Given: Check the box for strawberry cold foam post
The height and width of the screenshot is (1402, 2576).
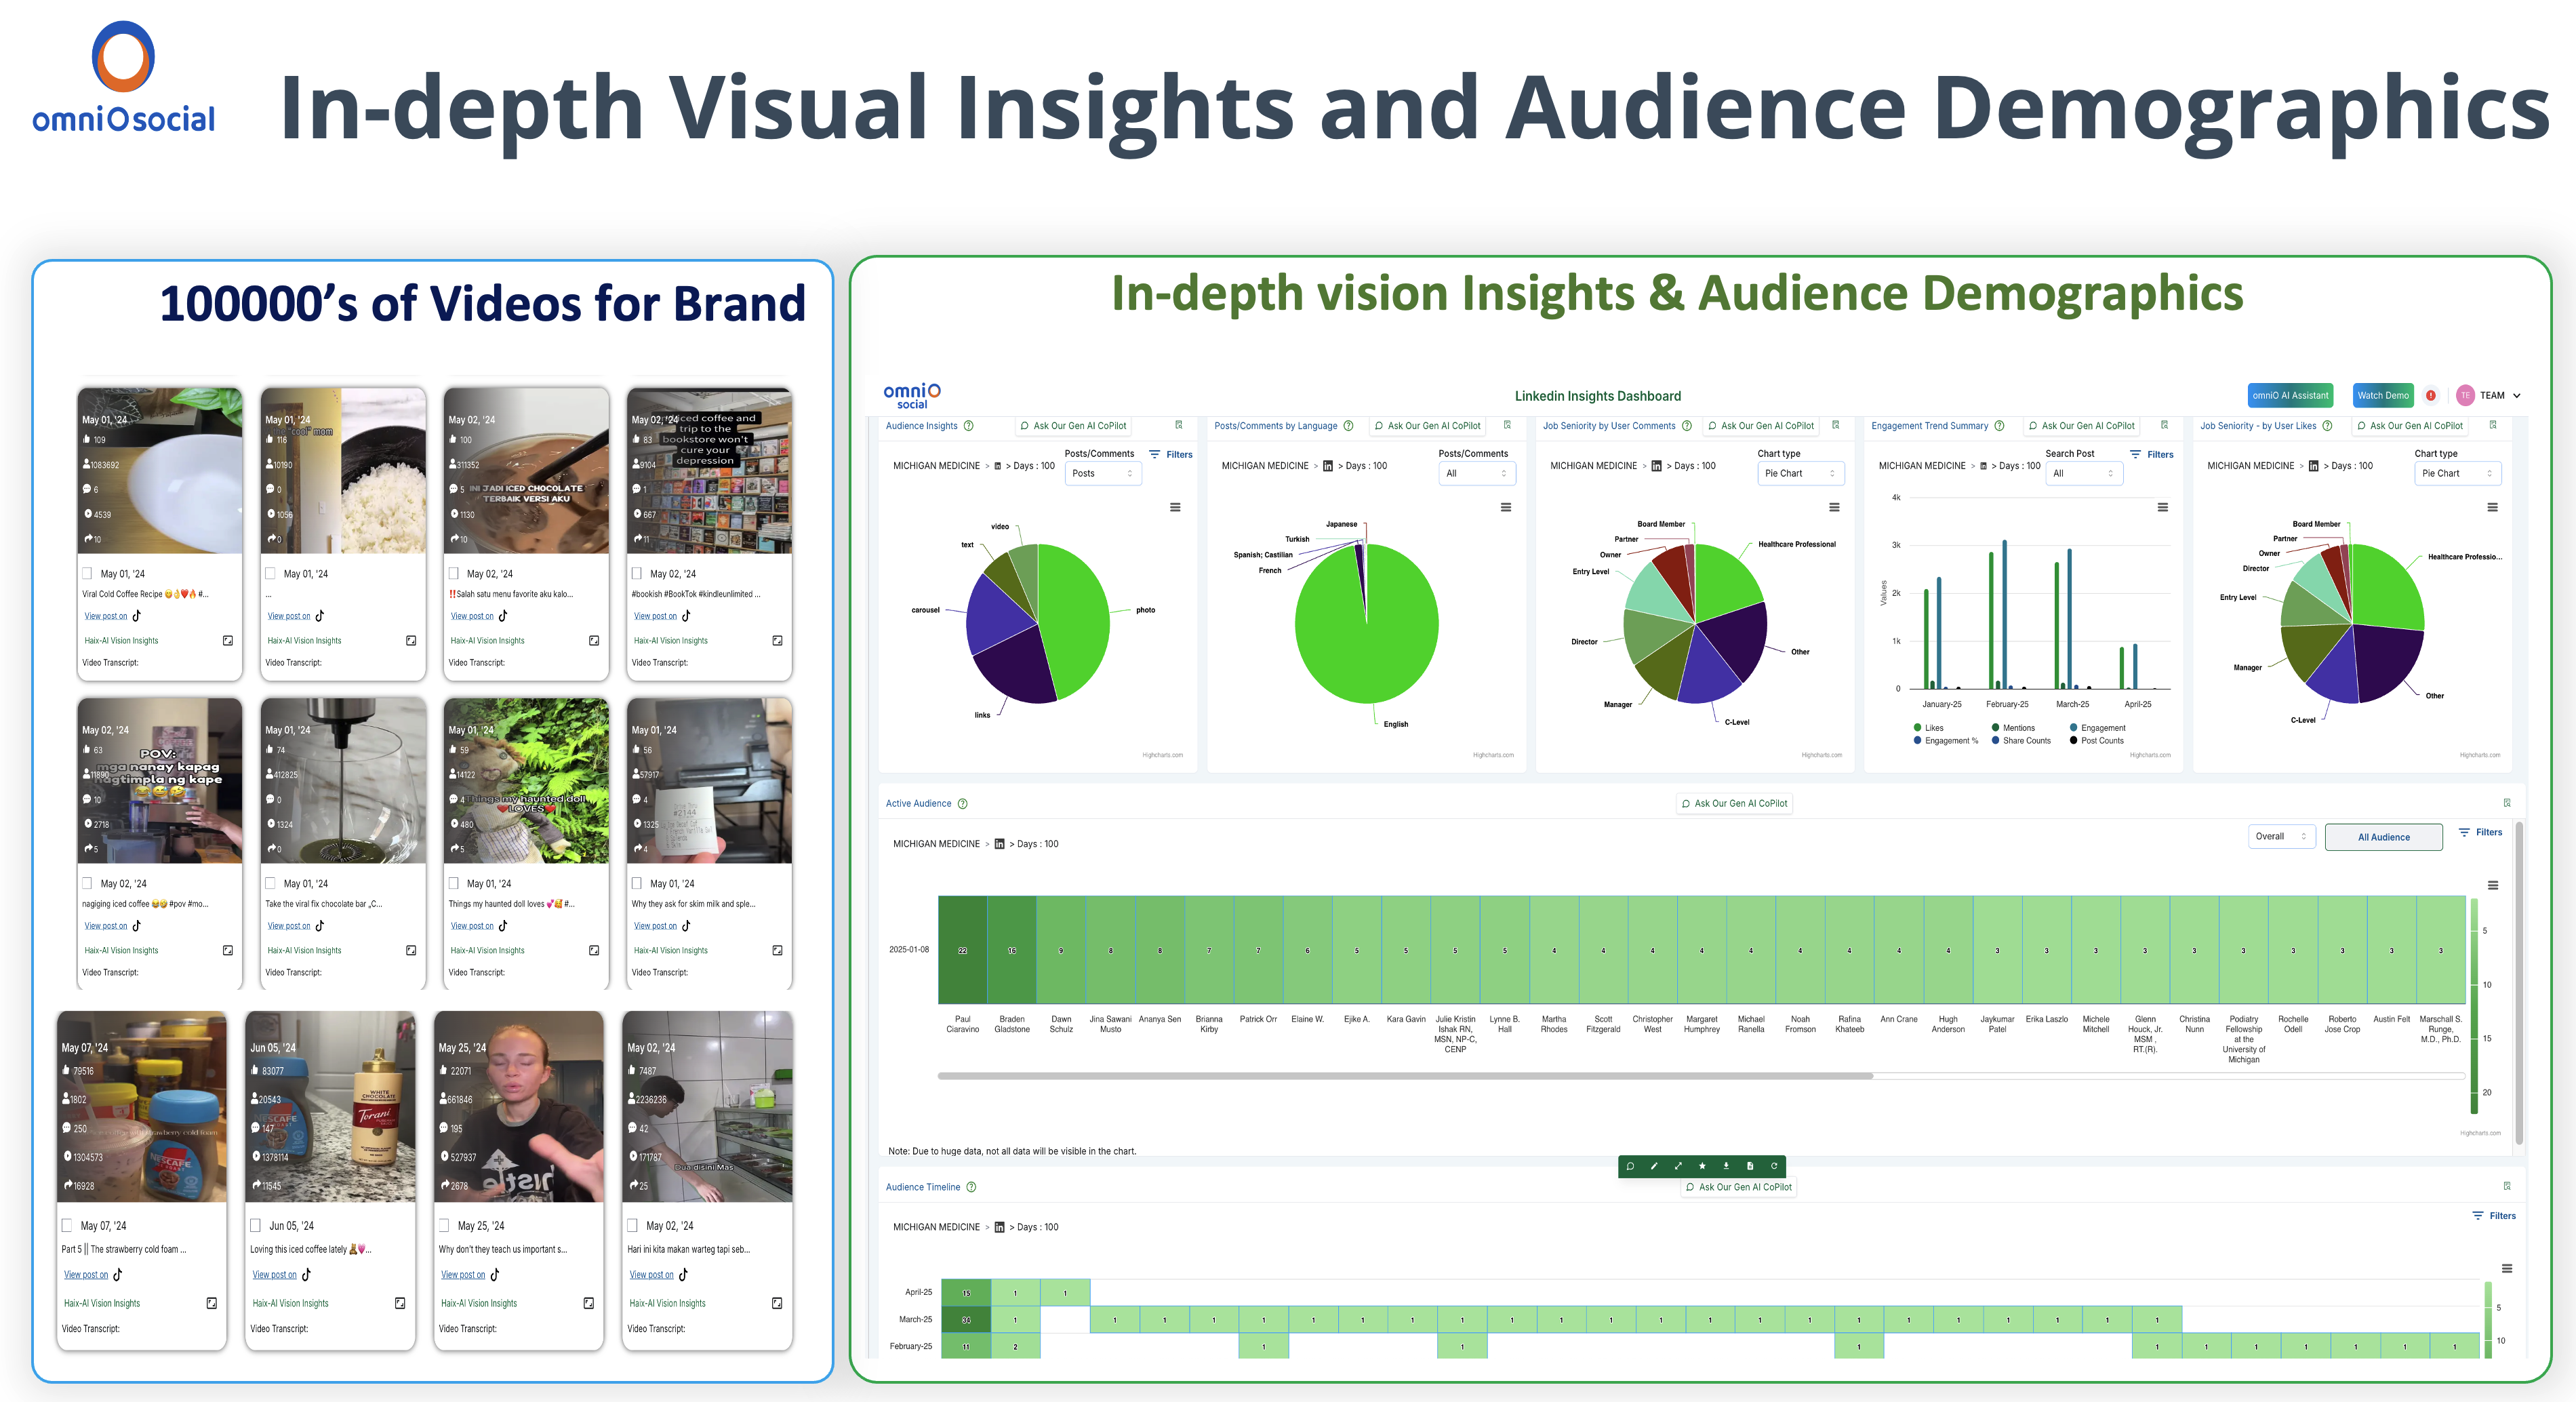Looking at the screenshot, I should point(67,1226).
